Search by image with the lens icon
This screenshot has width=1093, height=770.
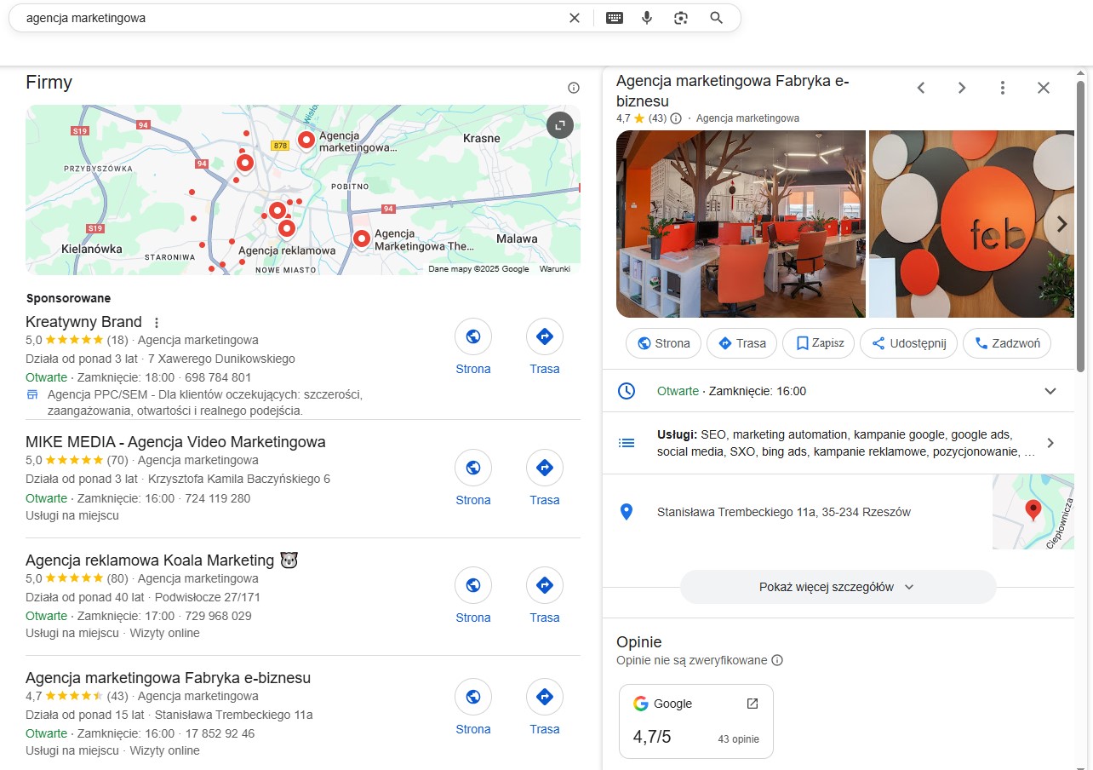[x=680, y=18]
